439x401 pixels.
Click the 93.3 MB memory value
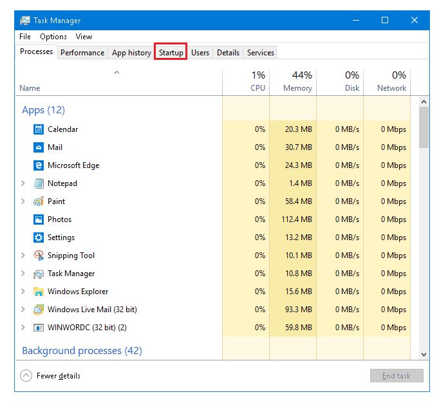coord(299,310)
